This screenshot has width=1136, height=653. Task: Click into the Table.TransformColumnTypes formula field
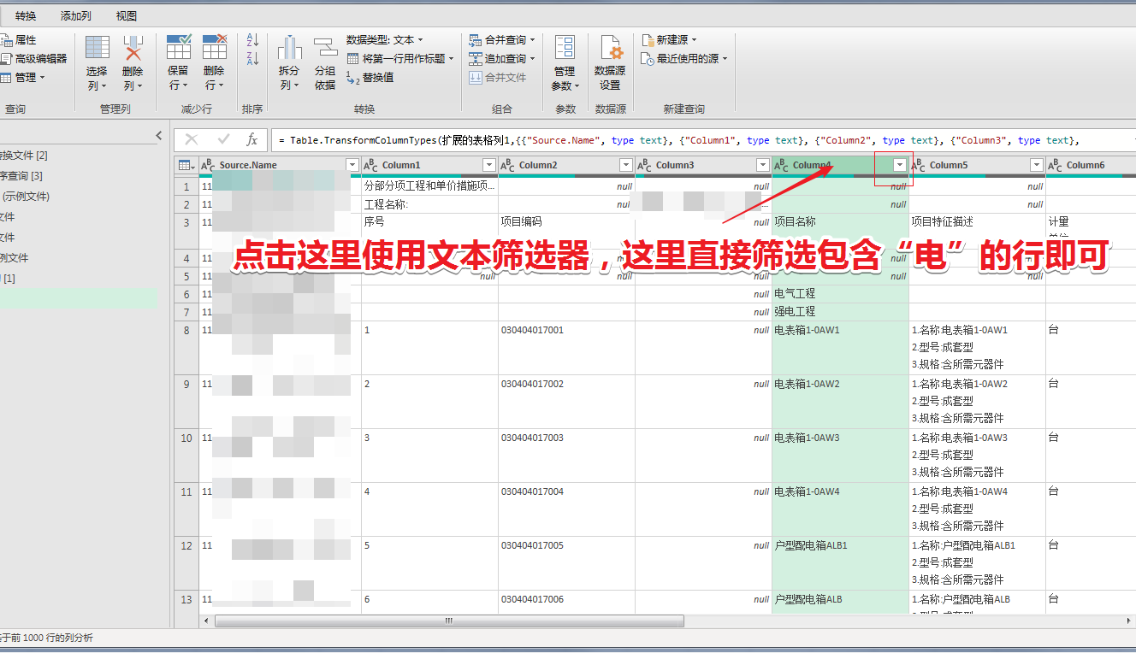[x=701, y=140]
